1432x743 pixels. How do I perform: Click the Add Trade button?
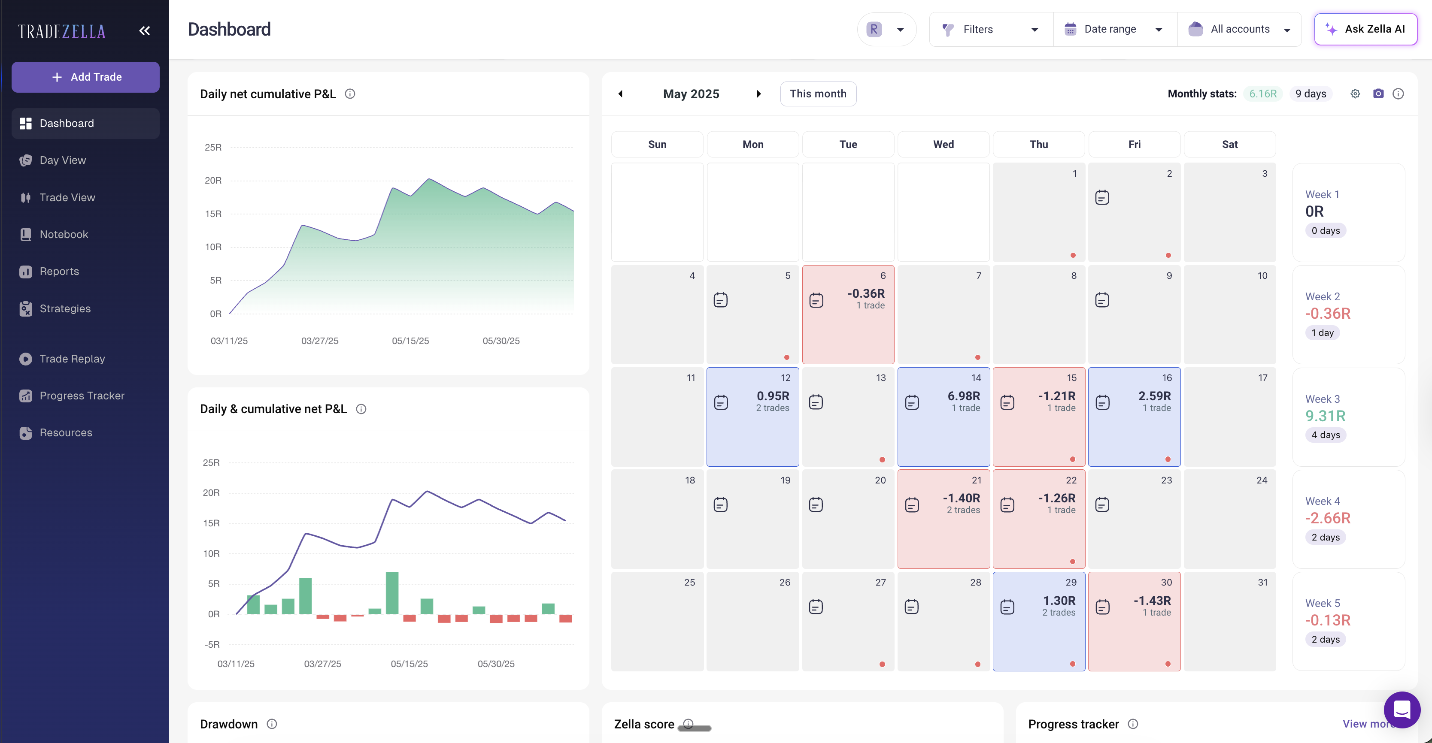85,77
